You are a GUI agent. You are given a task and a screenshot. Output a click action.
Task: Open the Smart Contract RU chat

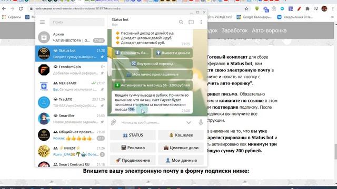coord(72,163)
